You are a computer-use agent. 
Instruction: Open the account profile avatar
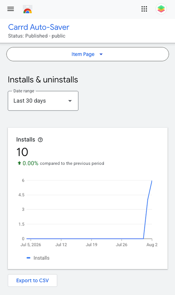point(161,9)
